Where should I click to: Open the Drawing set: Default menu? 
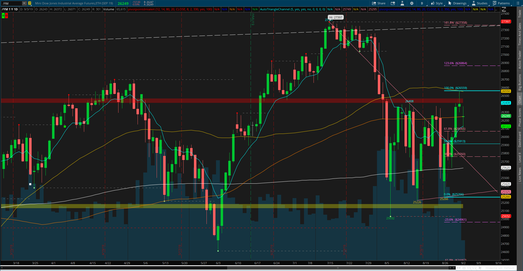500,268
